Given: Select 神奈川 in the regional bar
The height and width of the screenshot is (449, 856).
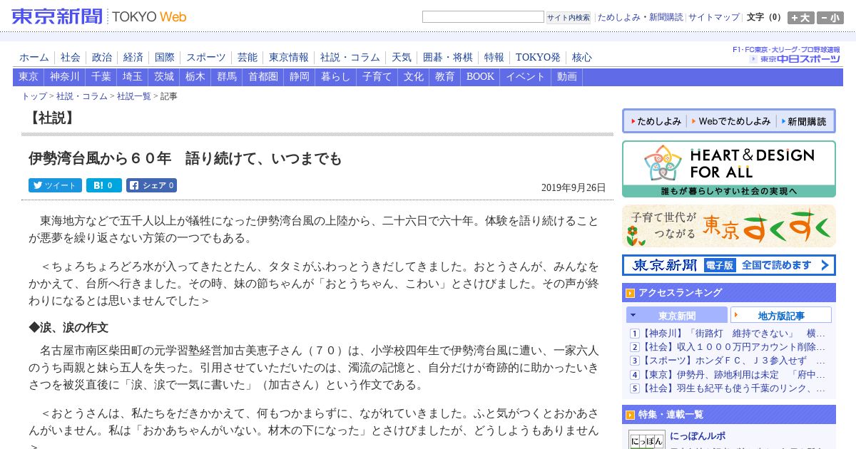Looking at the screenshot, I should point(65,77).
